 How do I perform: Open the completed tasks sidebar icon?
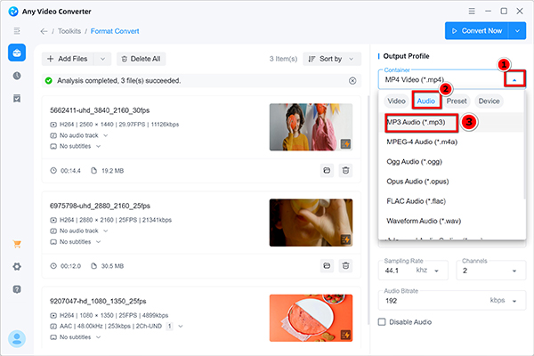17,99
